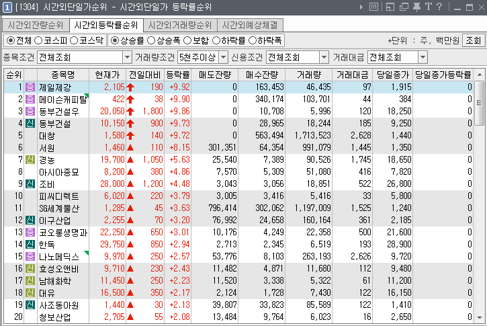Switch to the 시간외예상체결 tab
The height and width of the screenshot is (326, 487).
(x=250, y=25)
